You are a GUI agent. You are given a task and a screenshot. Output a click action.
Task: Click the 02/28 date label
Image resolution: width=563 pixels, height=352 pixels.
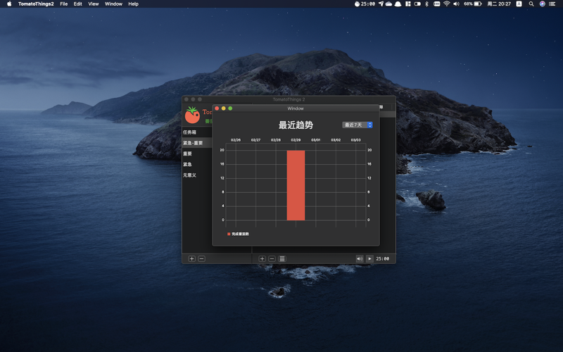click(276, 139)
